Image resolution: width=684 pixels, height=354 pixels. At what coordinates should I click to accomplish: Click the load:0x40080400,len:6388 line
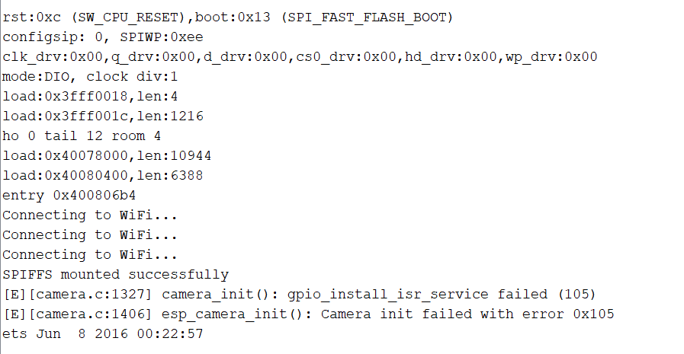click(103, 175)
